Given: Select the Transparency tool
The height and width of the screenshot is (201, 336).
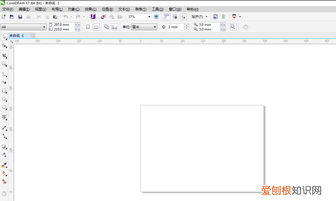Looking at the screenshot, I should 4,155.
